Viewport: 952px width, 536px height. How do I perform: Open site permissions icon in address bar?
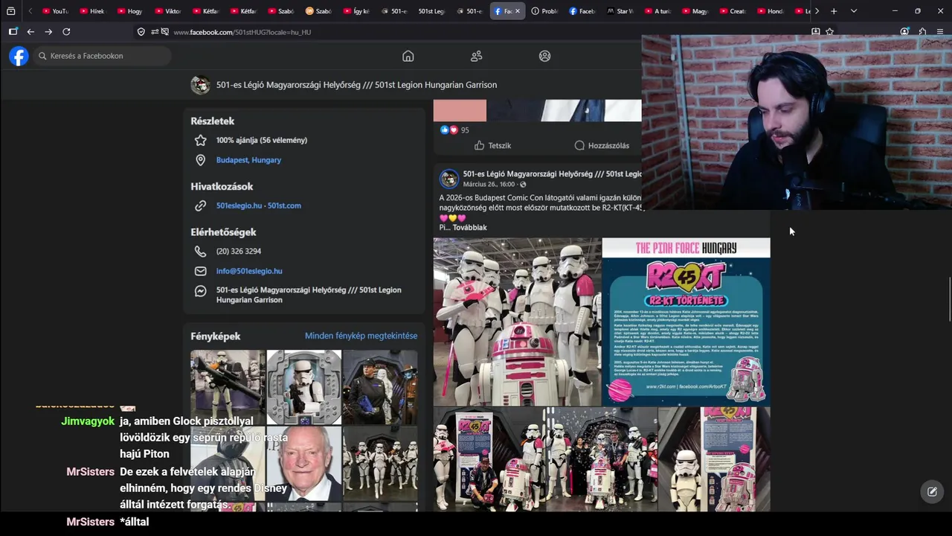pyautogui.click(x=155, y=32)
